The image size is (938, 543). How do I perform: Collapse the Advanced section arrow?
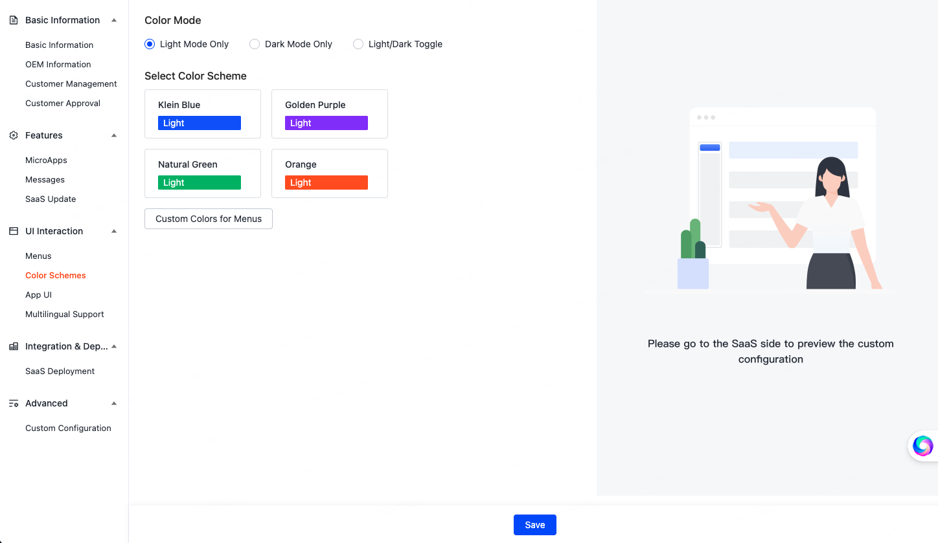coord(114,403)
